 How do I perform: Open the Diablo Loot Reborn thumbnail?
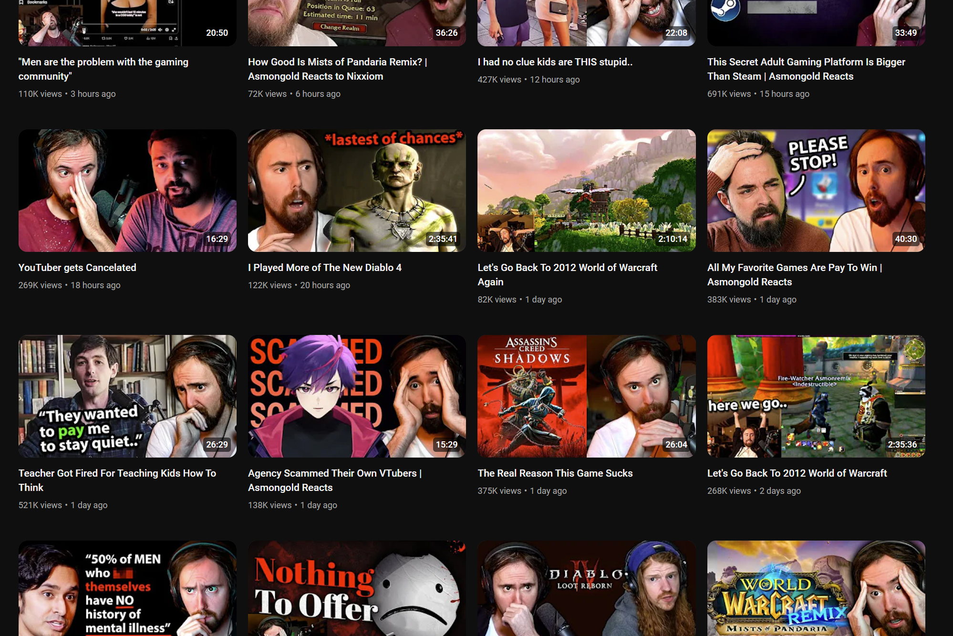click(x=586, y=588)
